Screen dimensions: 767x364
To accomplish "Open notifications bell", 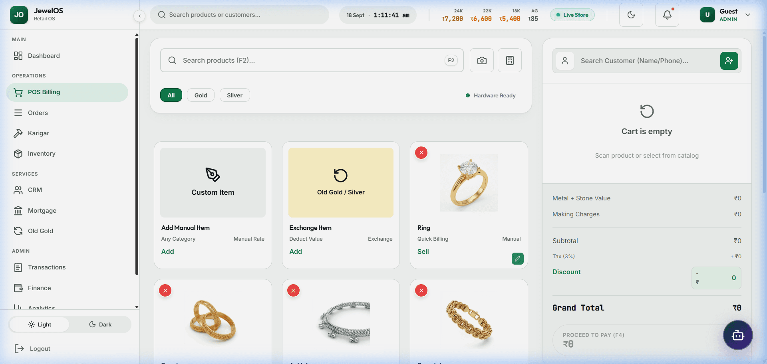I will click(667, 15).
